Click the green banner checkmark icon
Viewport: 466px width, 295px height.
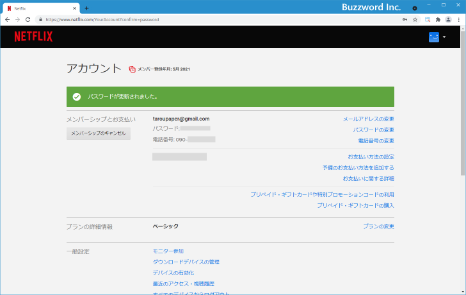click(x=77, y=97)
